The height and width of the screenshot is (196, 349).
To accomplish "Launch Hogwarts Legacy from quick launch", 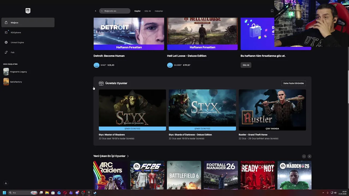I will point(15,72).
